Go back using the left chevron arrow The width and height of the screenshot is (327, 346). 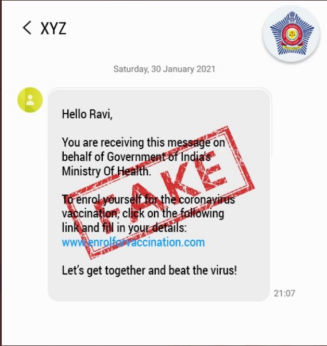[27, 28]
